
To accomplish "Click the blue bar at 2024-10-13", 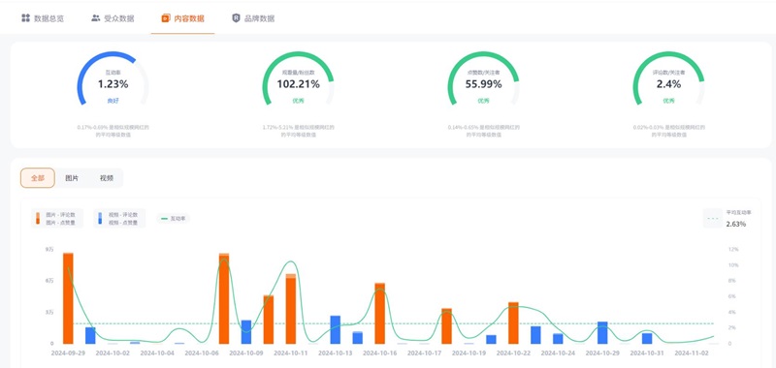I will pyautogui.click(x=336, y=329).
